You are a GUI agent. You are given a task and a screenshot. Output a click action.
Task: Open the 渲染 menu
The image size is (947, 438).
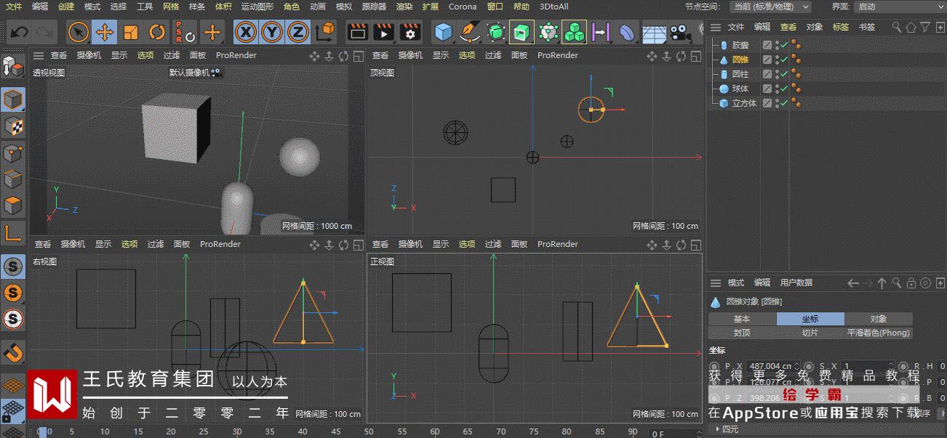pos(404,7)
